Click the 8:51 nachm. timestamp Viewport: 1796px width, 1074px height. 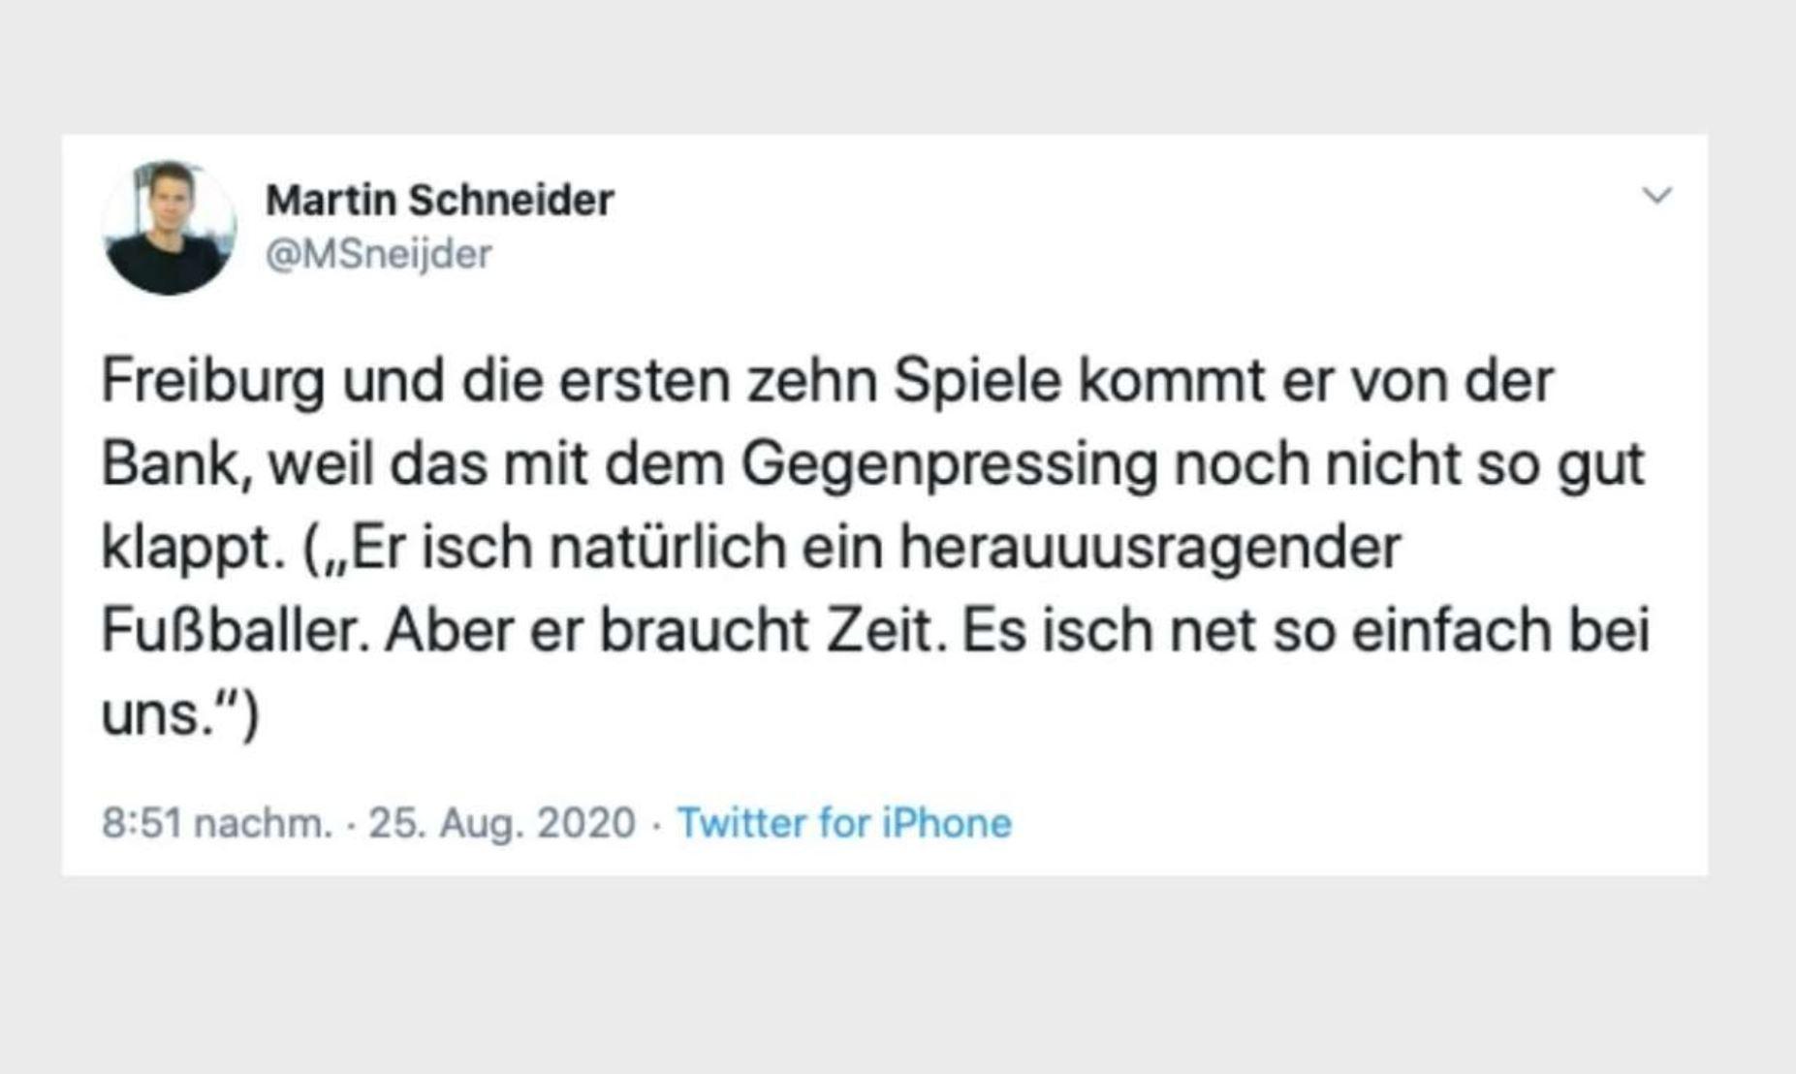(x=216, y=823)
